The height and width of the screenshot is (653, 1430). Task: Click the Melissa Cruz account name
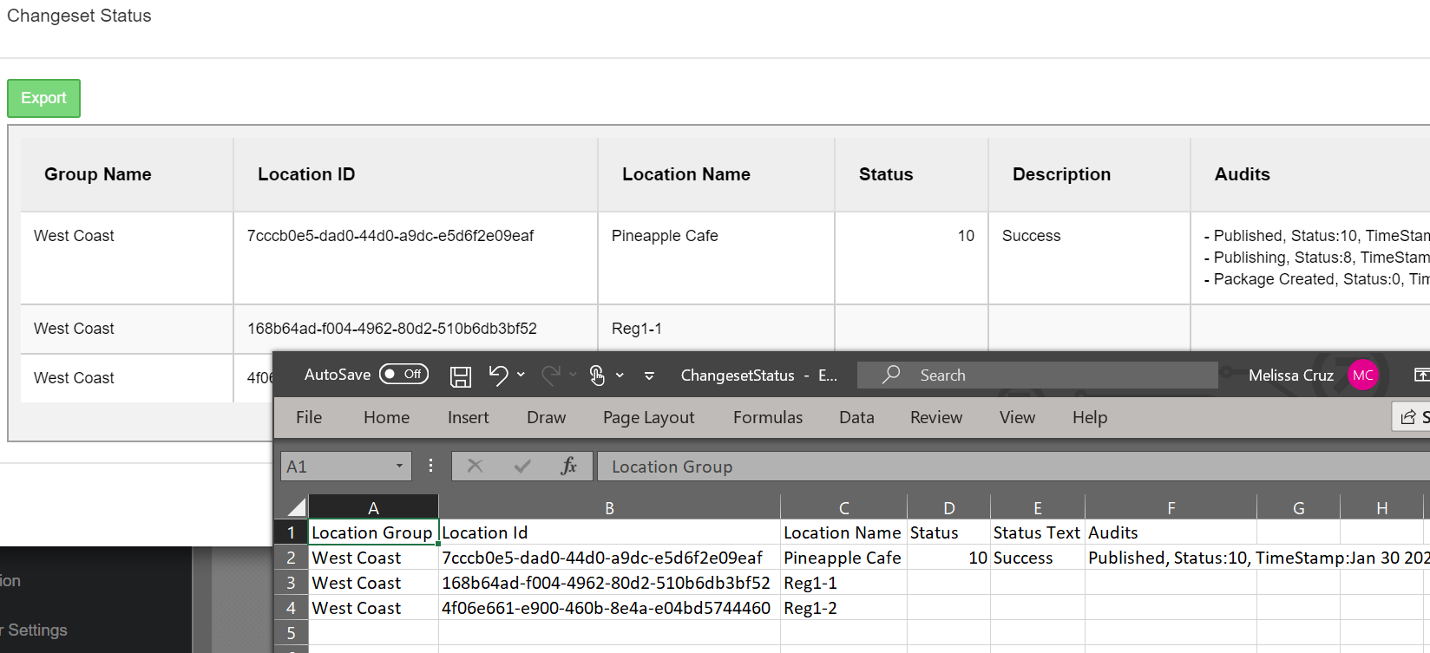pyautogui.click(x=1291, y=375)
